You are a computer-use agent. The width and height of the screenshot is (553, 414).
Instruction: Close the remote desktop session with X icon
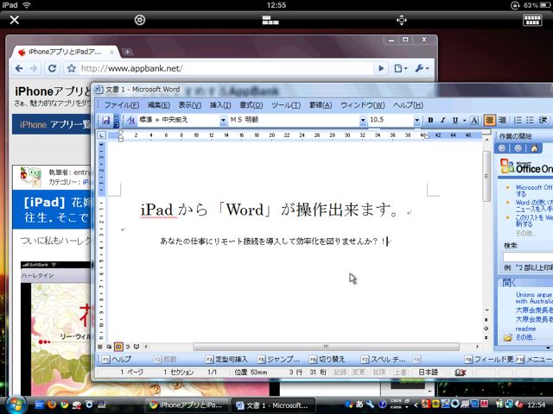click(15, 20)
